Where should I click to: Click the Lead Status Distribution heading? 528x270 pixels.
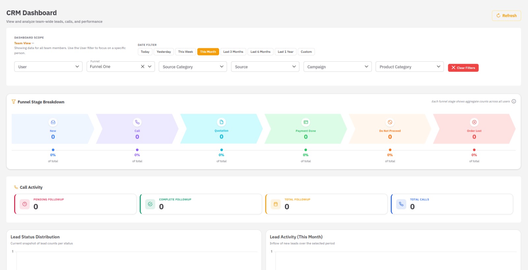tap(35, 237)
